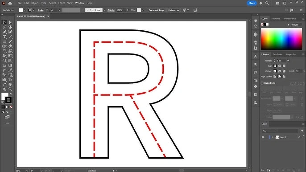Pick the Scale tool

click(x=10, y=51)
